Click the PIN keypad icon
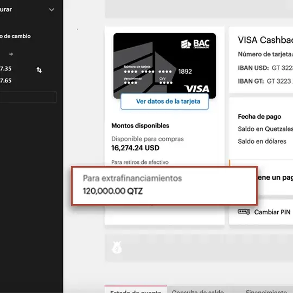Screen dimensions: 293x293 244,212
